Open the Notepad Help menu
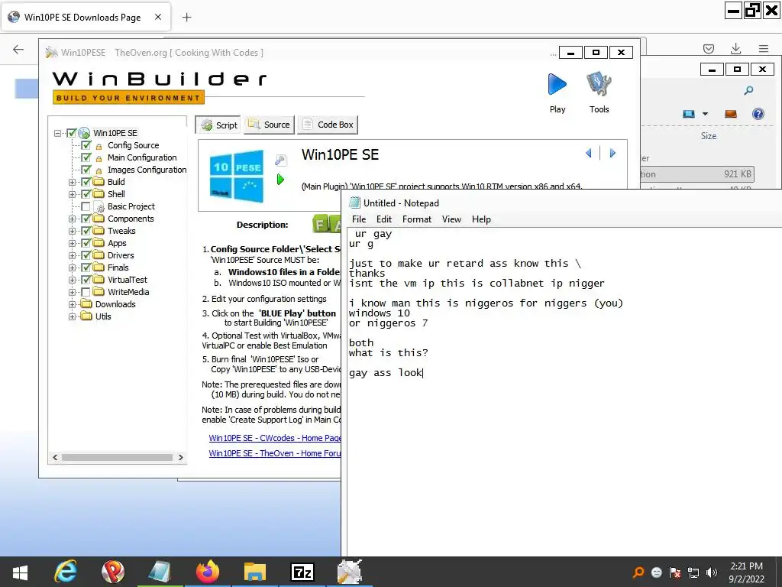 click(481, 219)
